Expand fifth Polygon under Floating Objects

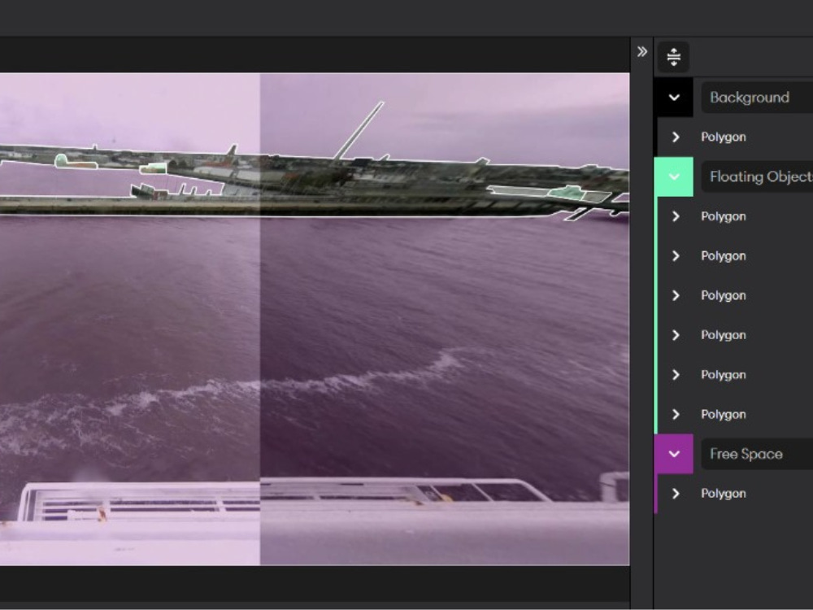tap(676, 374)
